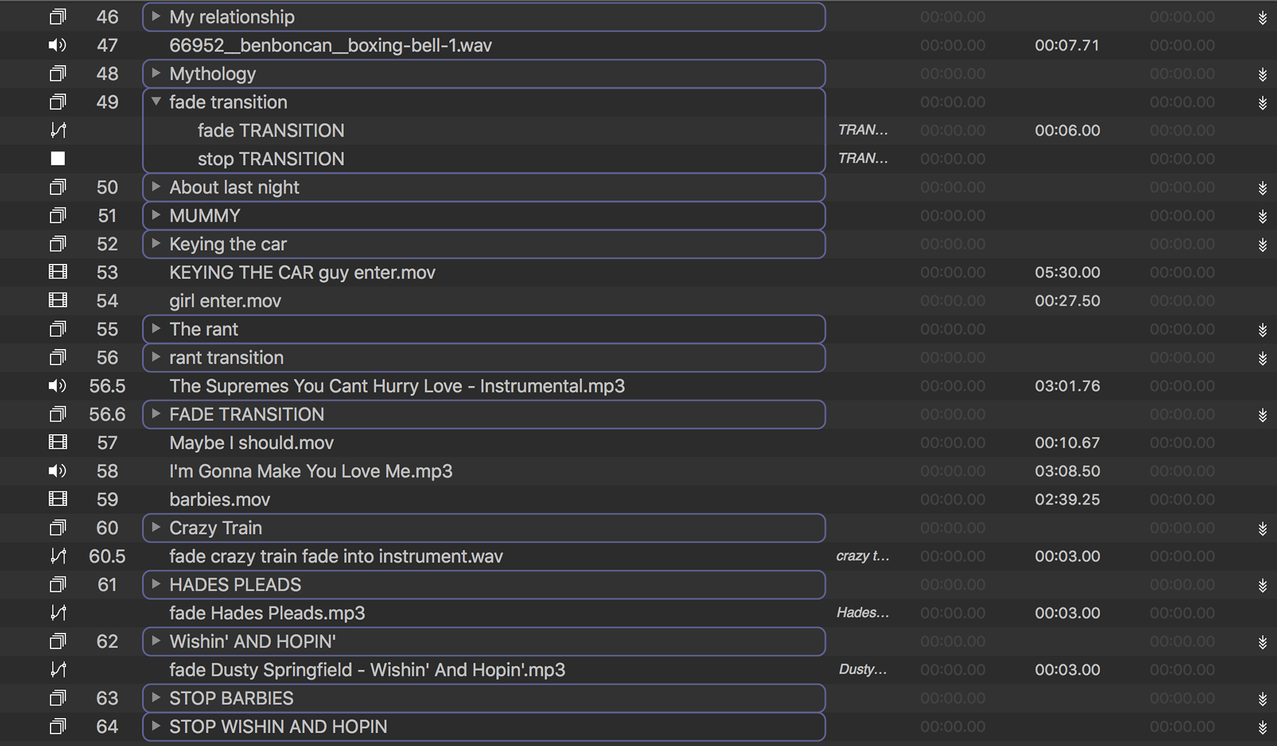Click the audio cue icon for boxing-bell-1.wav

point(58,45)
